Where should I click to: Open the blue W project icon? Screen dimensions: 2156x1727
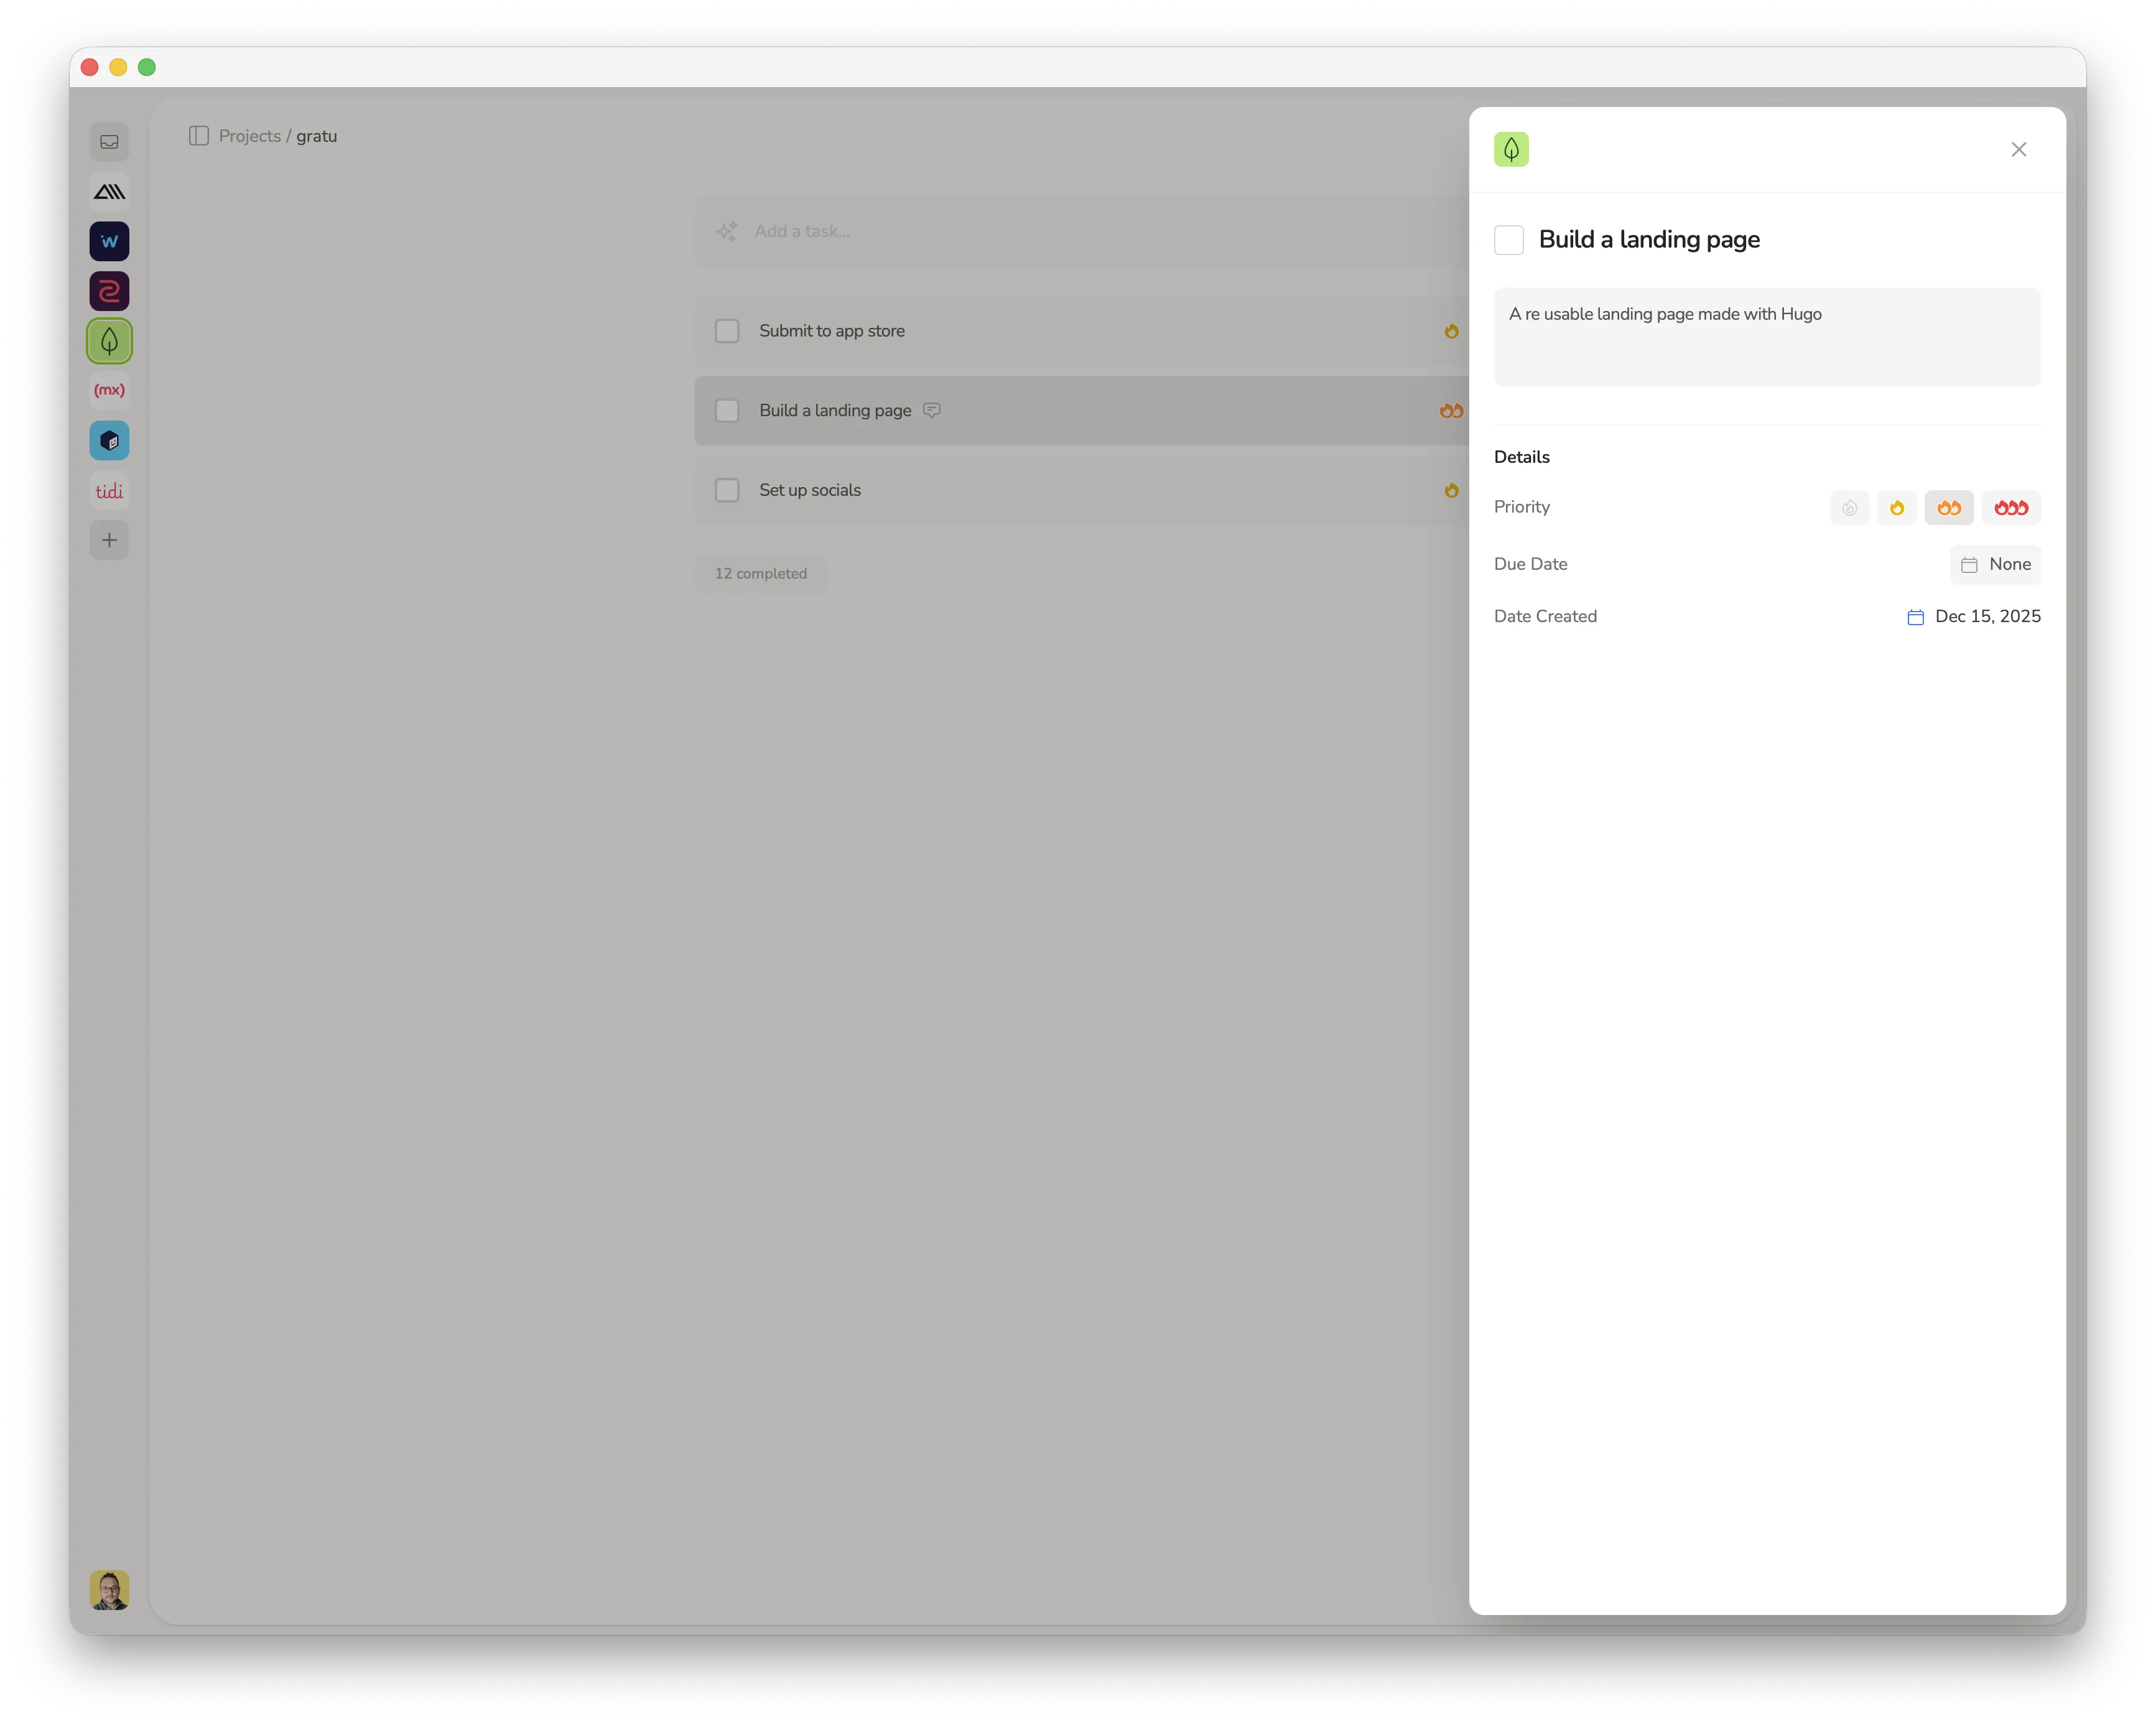tap(109, 241)
